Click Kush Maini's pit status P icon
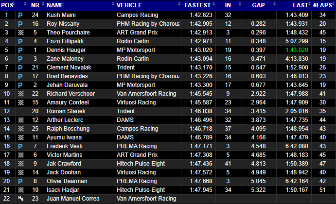The image size is (336, 204). pyautogui.click(x=20, y=15)
